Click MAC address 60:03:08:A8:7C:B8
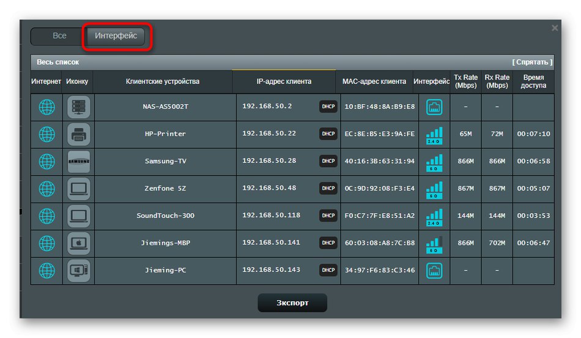This screenshot has height=338, width=581. coord(379,243)
